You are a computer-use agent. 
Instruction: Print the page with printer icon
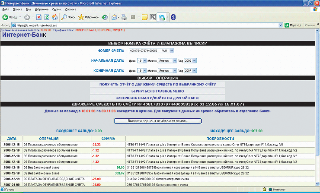point(124,17)
